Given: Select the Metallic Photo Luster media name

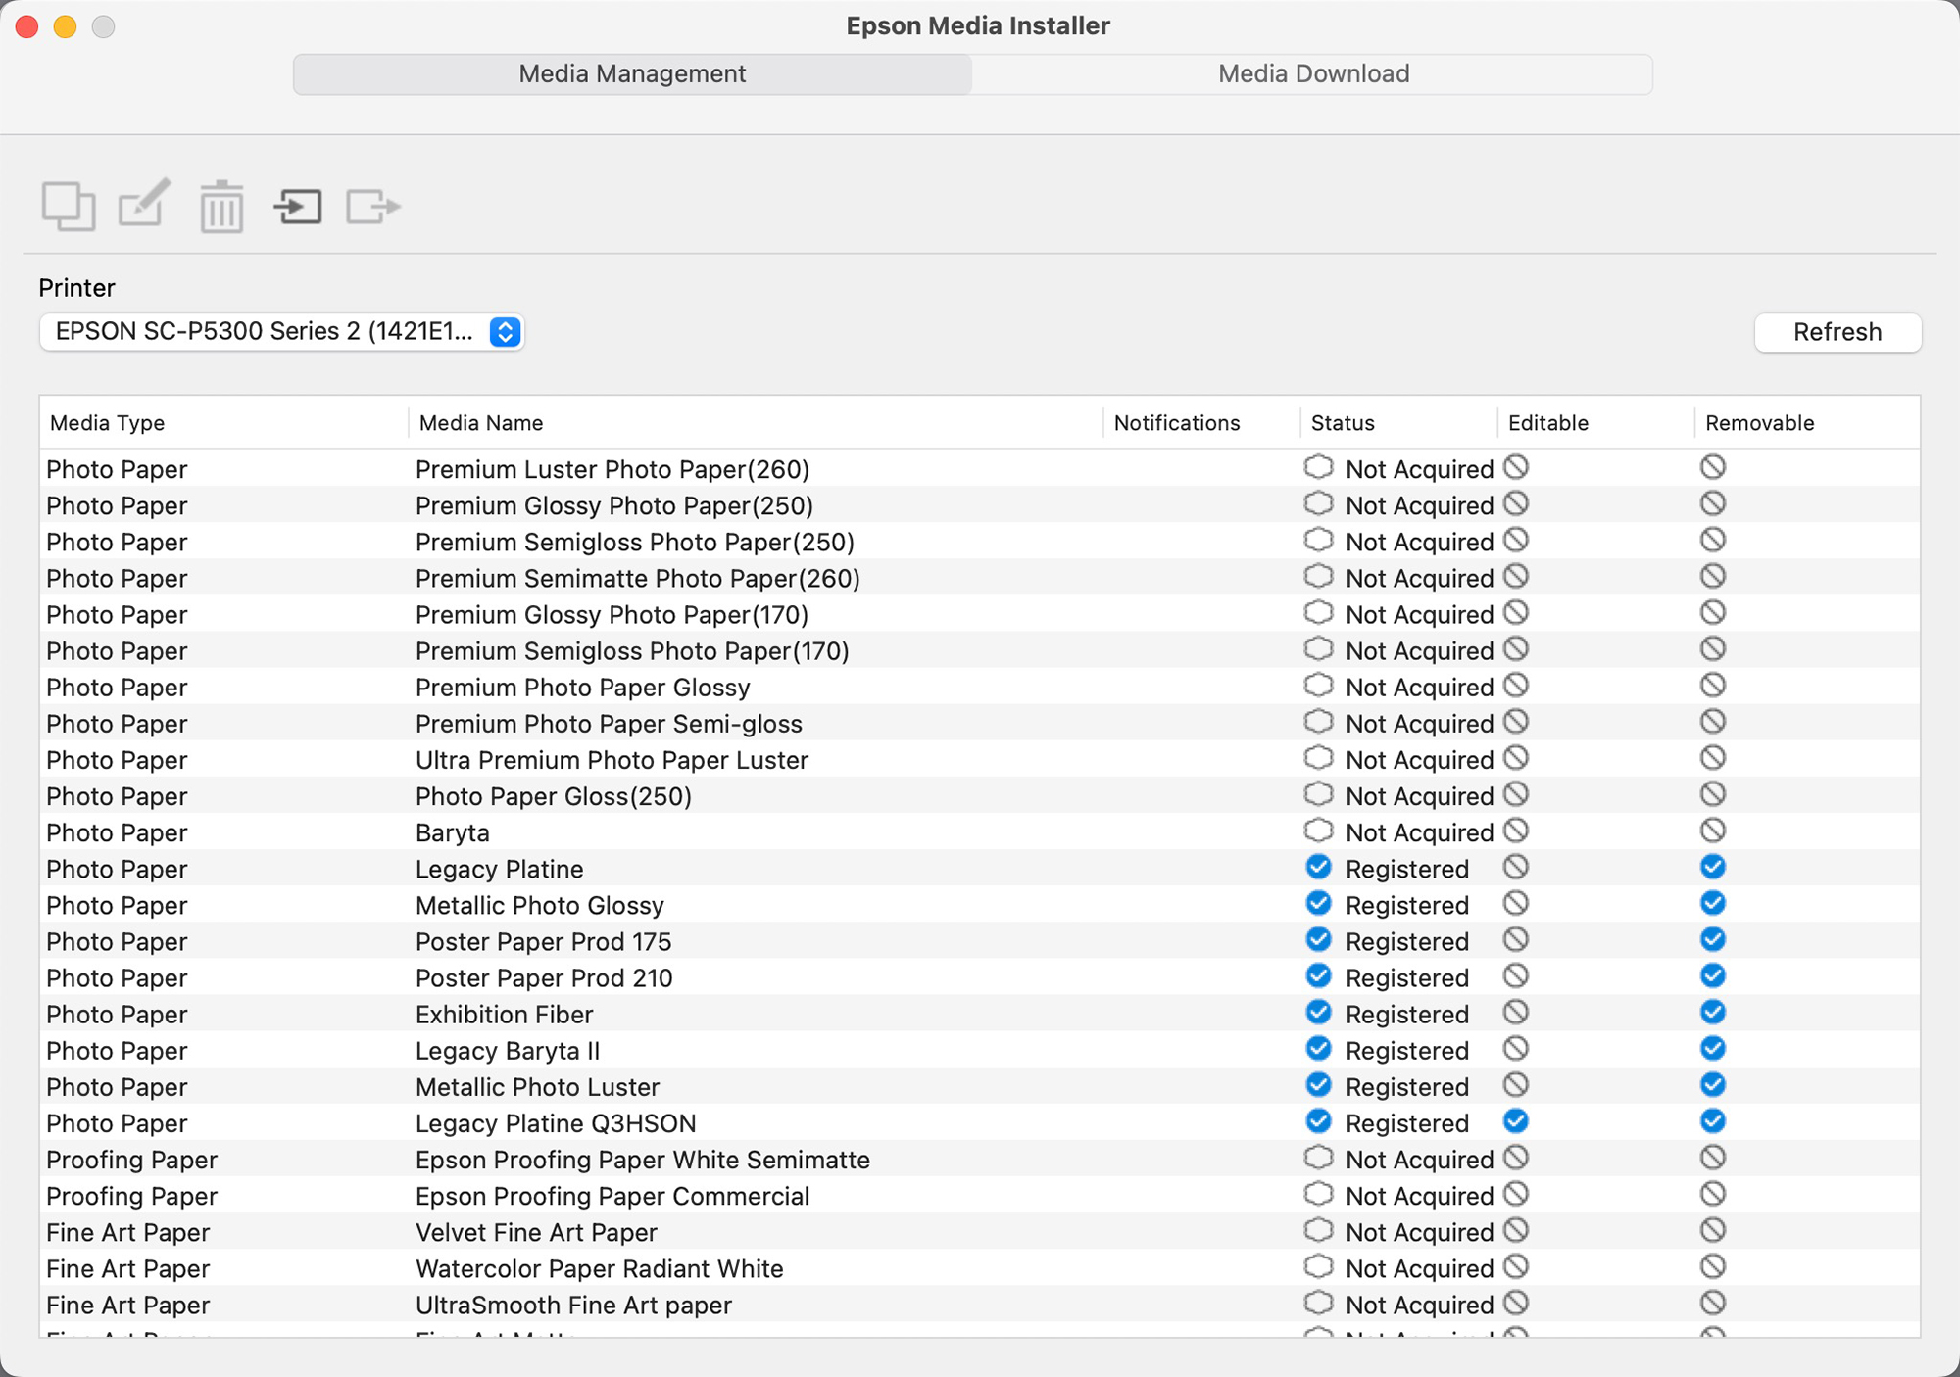Looking at the screenshot, I should [x=537, y=1086].
